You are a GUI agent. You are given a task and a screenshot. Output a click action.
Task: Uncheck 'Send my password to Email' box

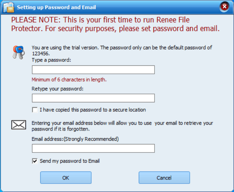pyautogui.click(x=35, y=161)
